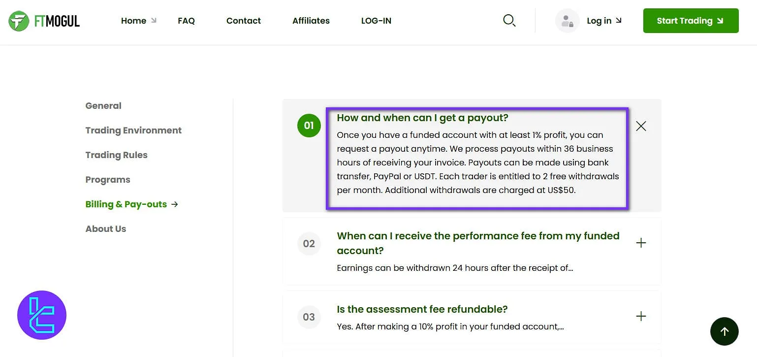Click the Log in link
Image resolution: width=757 pixels, height=357 pixels.
(603, 21)
